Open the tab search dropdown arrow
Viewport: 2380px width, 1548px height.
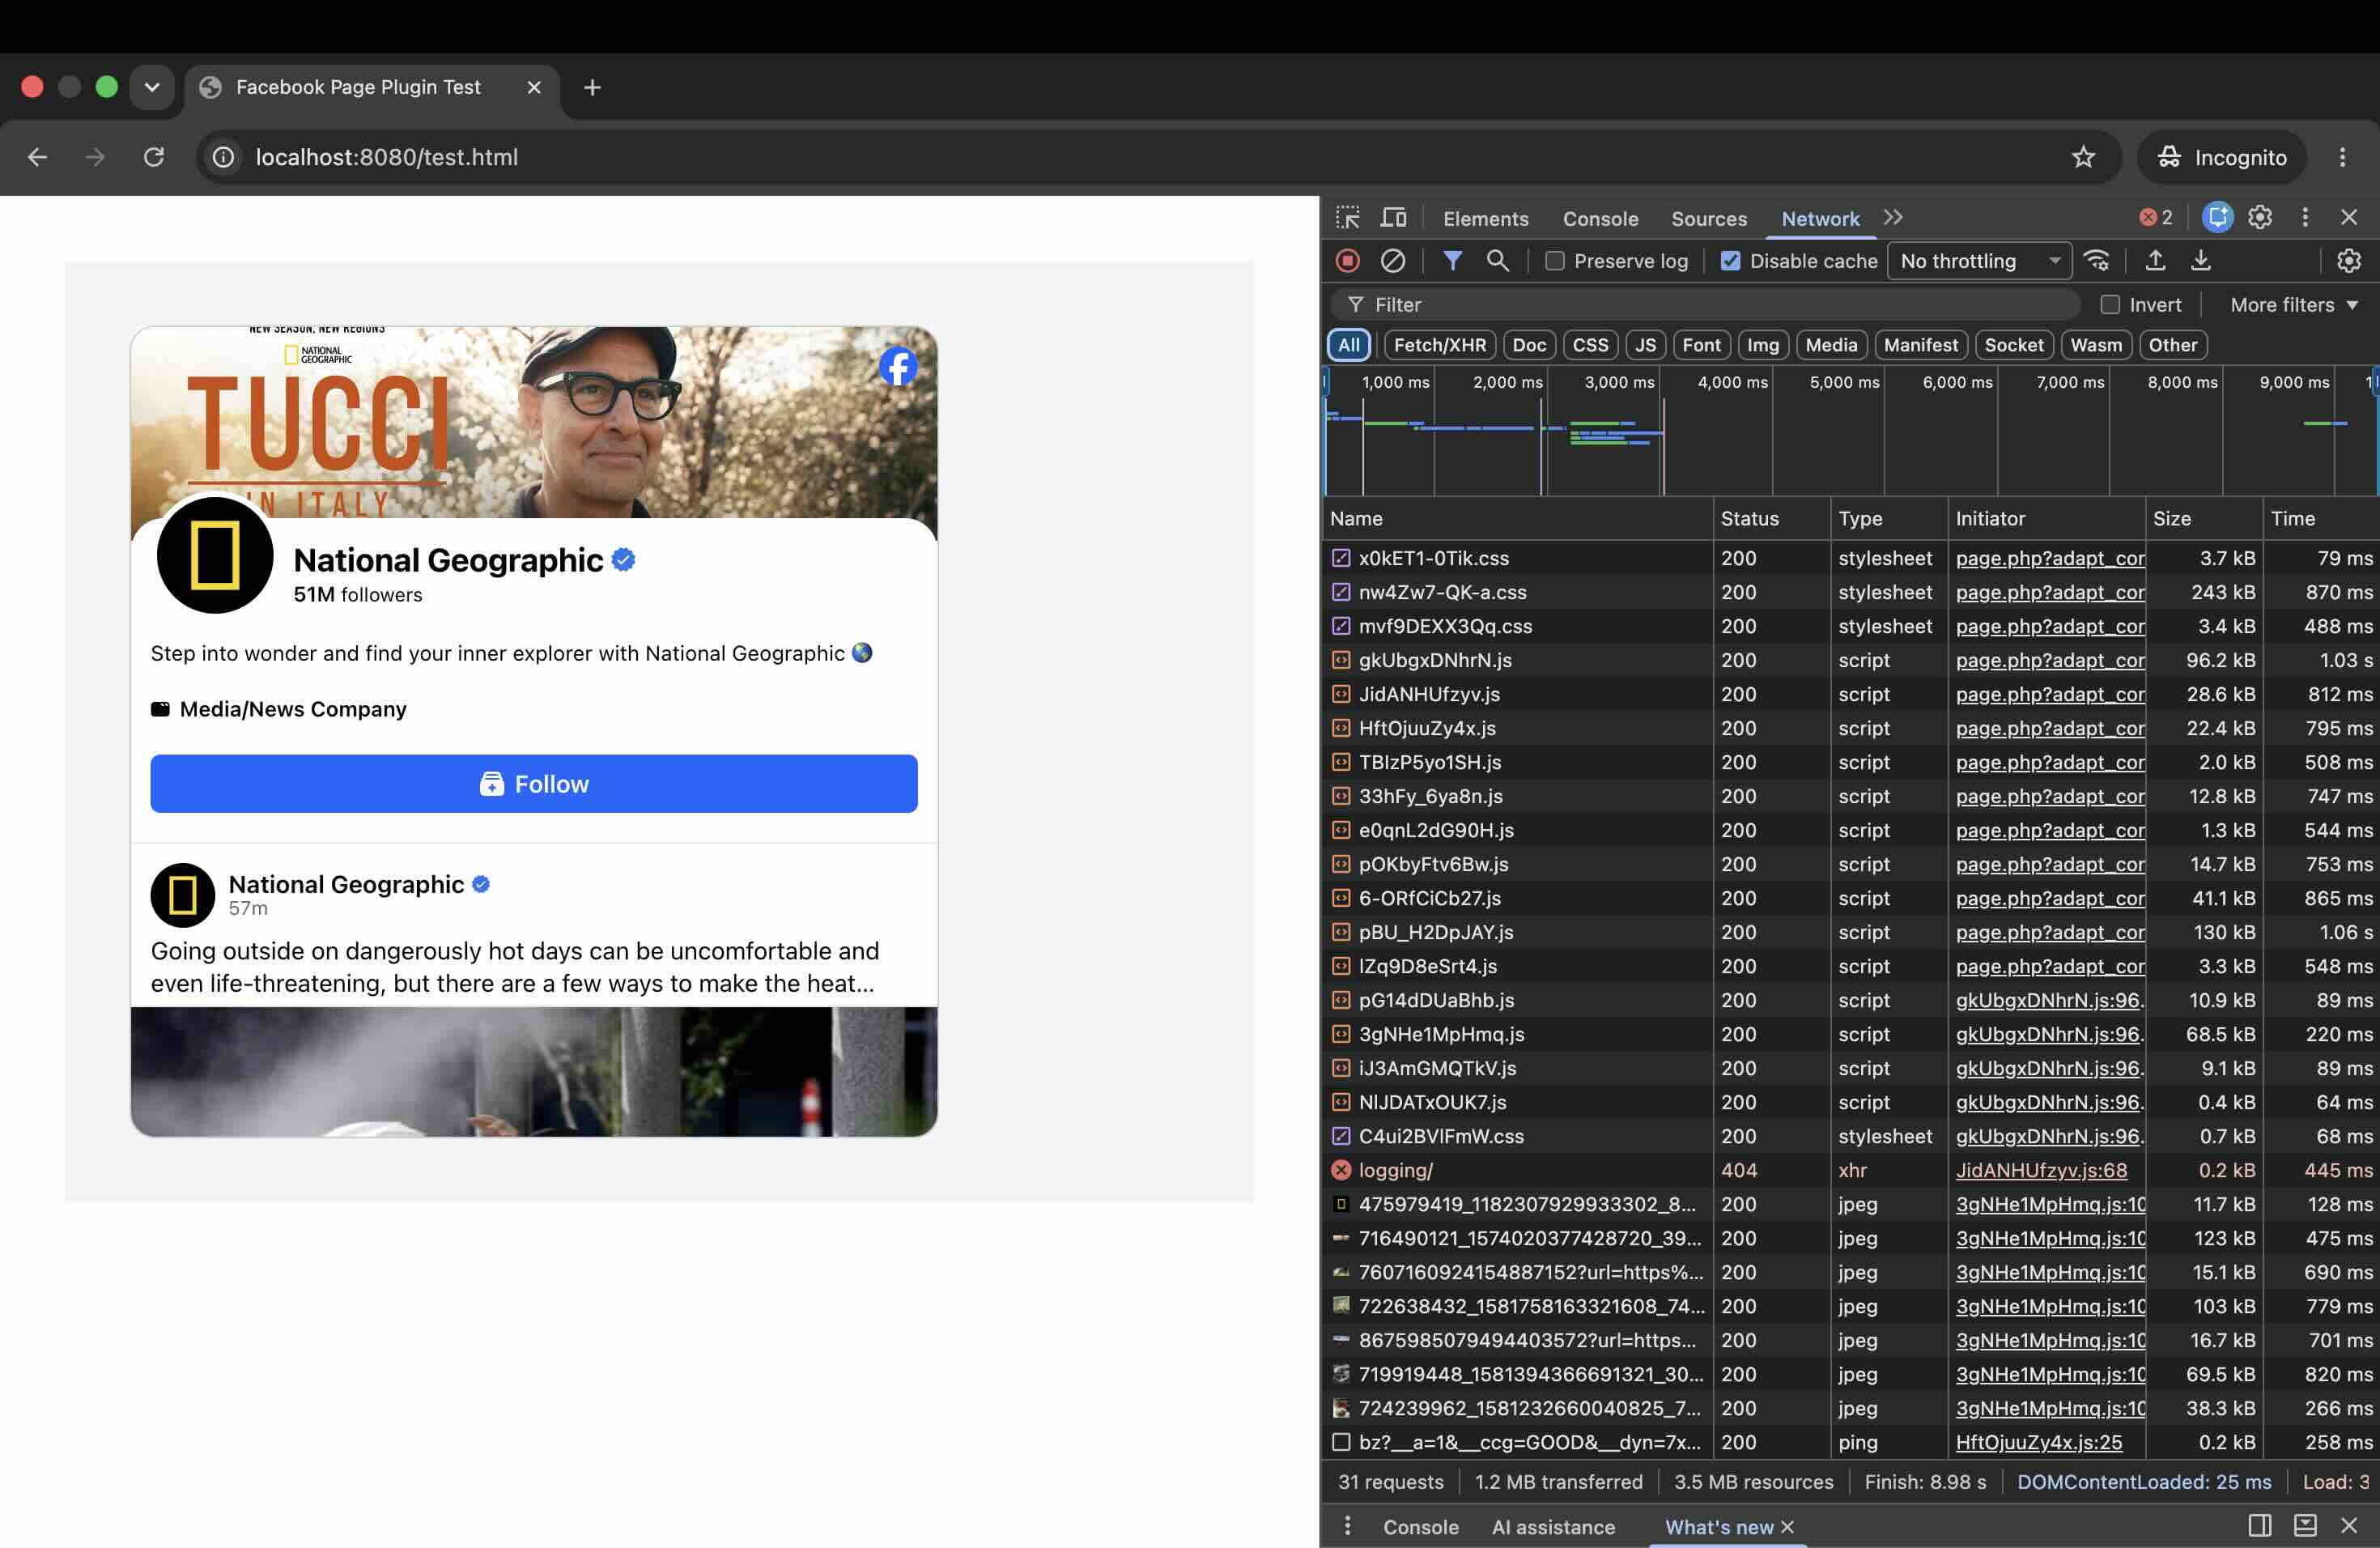(152, 87)
